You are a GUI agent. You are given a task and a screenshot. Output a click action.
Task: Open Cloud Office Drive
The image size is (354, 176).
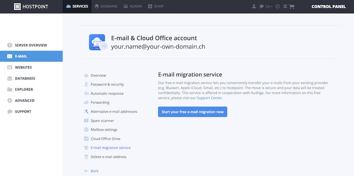click(x=105, y=139)
